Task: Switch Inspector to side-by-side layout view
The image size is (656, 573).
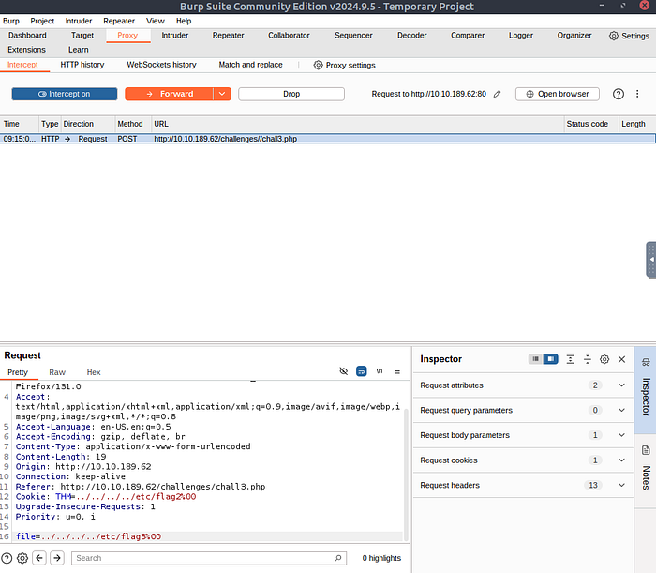Action: [x=551, y=359]
